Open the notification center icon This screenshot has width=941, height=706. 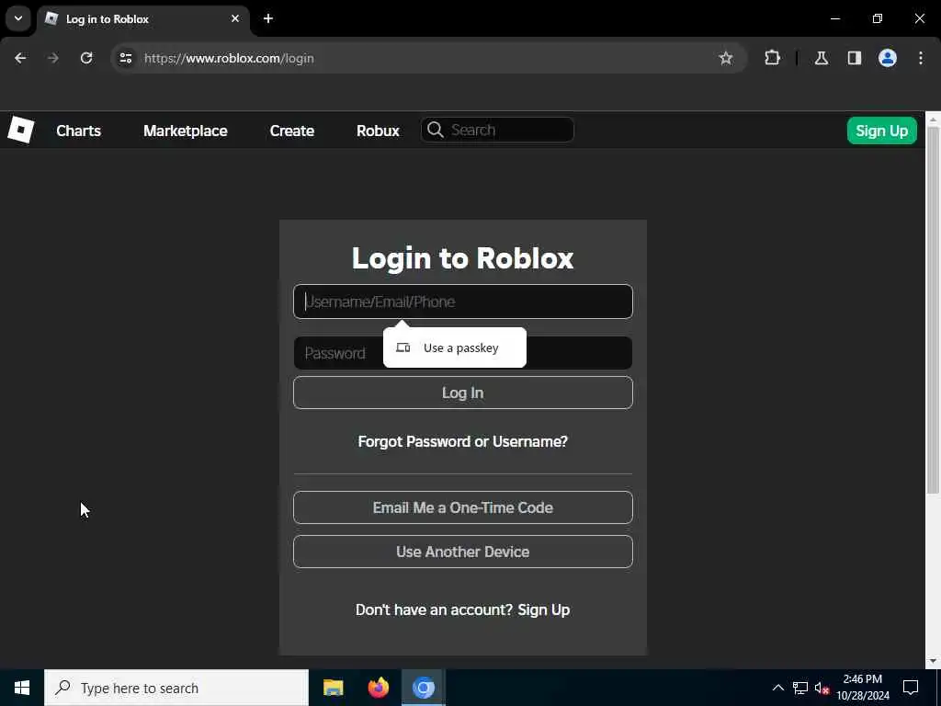pyautogui.click(x=911, y=688)
